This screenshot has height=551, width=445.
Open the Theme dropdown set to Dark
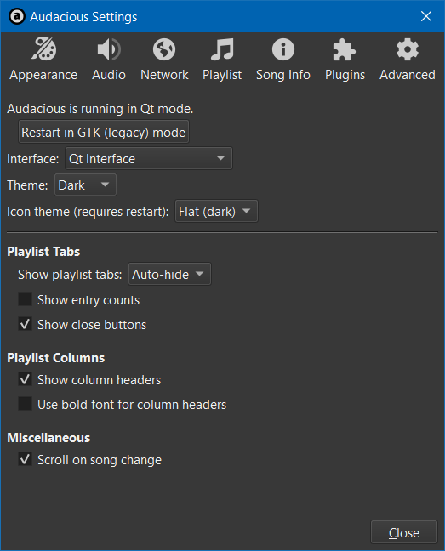point(85,185)
